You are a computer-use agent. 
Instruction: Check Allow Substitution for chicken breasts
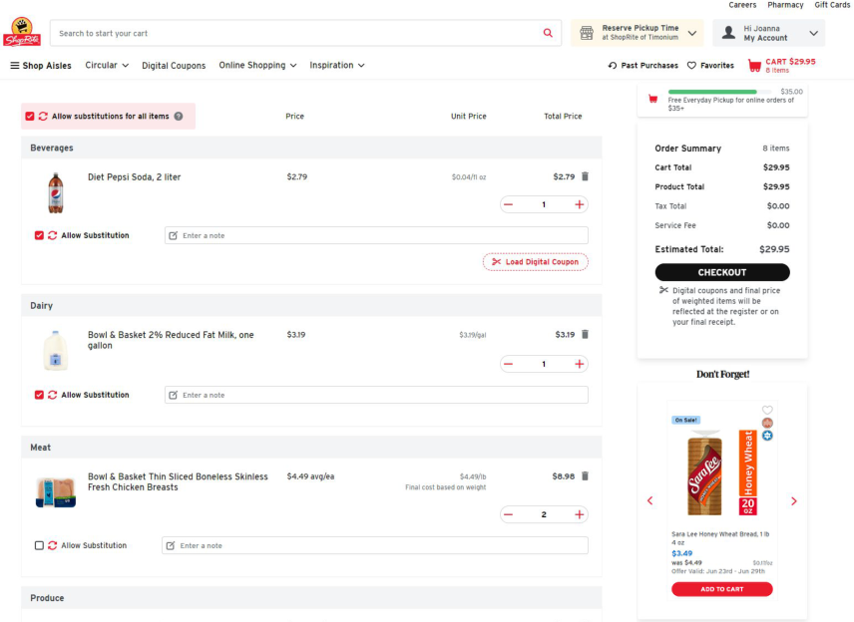(x=39, y=546)
